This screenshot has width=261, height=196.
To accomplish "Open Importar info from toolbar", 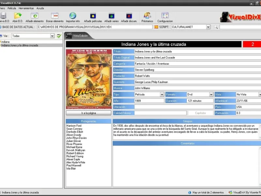I will click(73, 15).
